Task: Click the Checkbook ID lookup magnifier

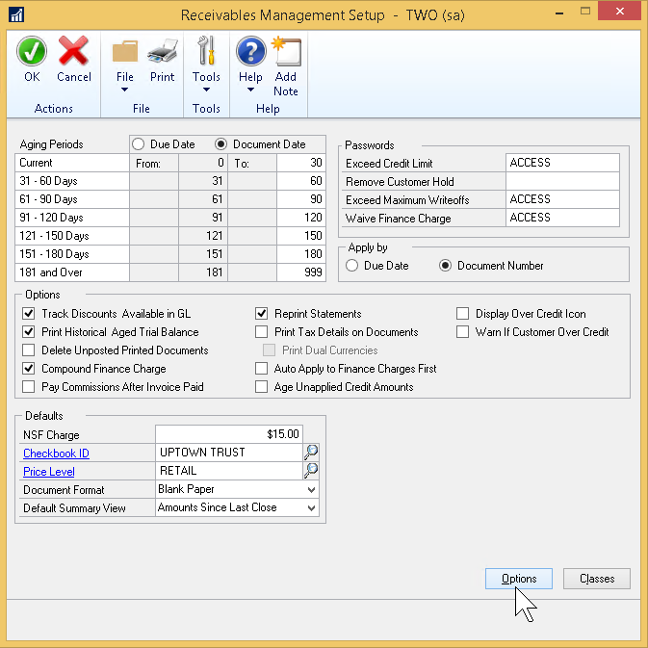Action: click(311, 453)
